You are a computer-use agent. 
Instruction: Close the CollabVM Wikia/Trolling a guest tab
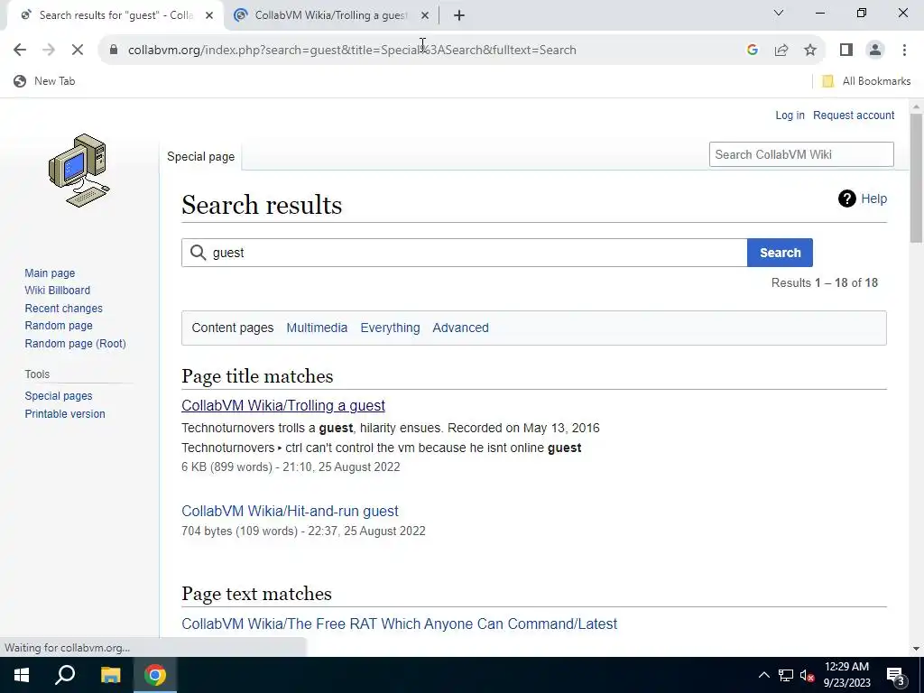[x=424, y=16]
